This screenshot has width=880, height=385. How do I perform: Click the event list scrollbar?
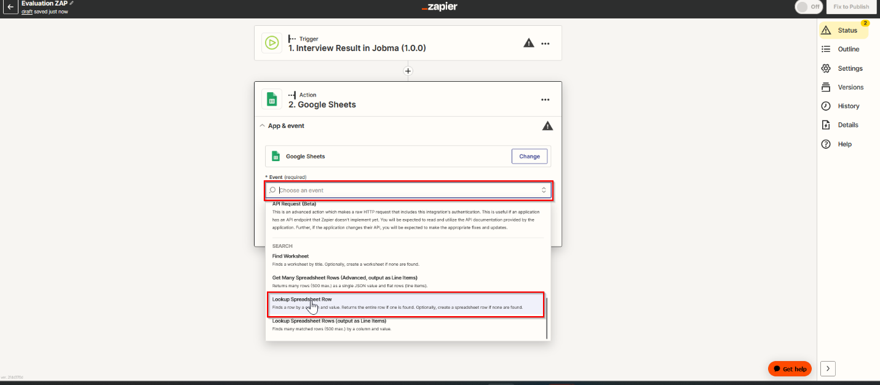(547, 318)
